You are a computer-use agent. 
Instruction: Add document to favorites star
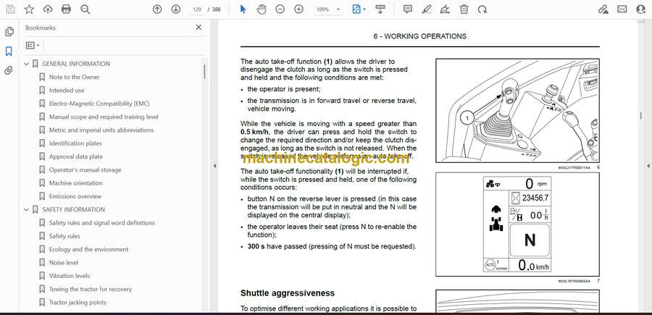29,9
